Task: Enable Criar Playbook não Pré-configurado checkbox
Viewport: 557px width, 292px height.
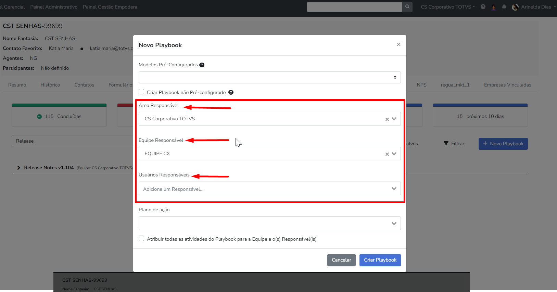Action: point(141,92)
